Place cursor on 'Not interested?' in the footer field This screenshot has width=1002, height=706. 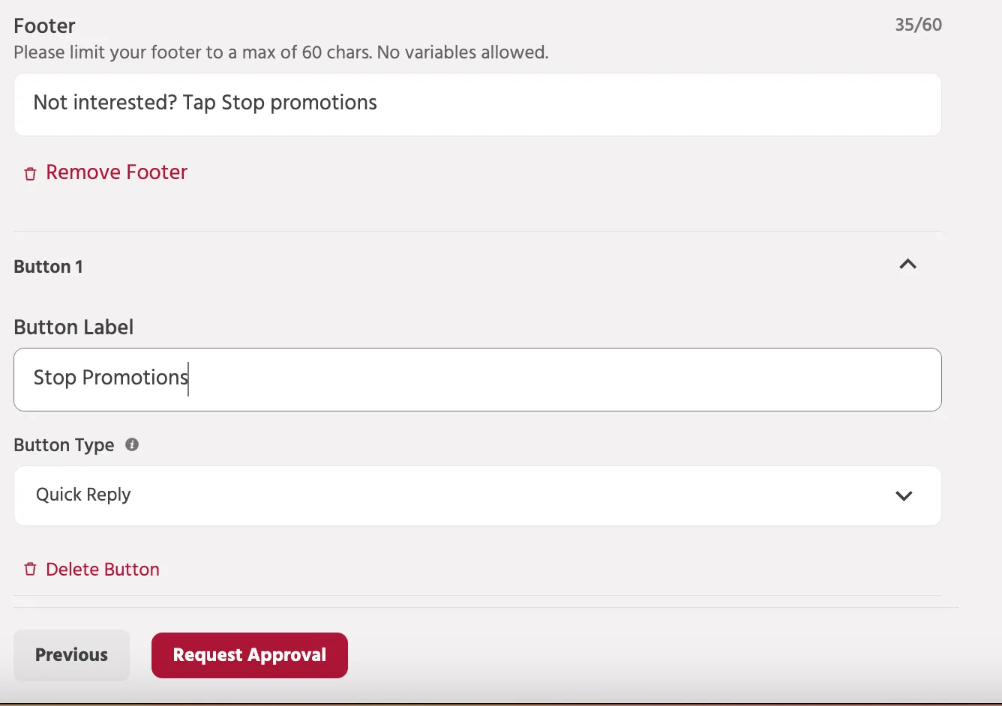(105, 103)
